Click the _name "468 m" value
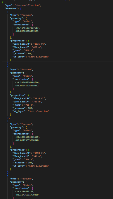This screenshot has width=113, height=199. pos(29,50)
